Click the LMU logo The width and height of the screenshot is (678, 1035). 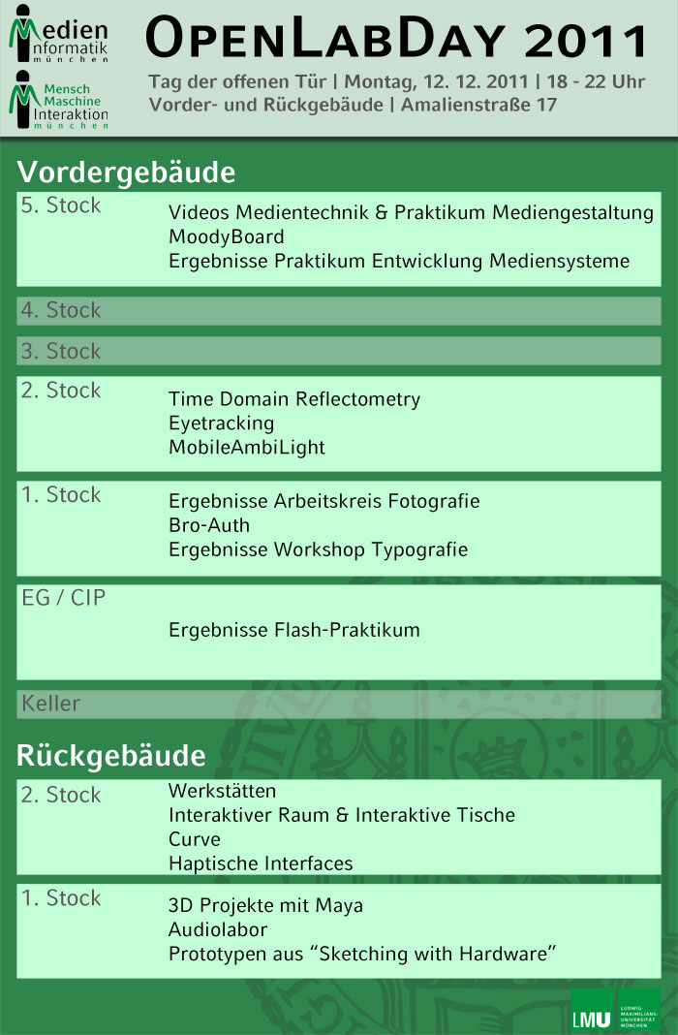592,1009
